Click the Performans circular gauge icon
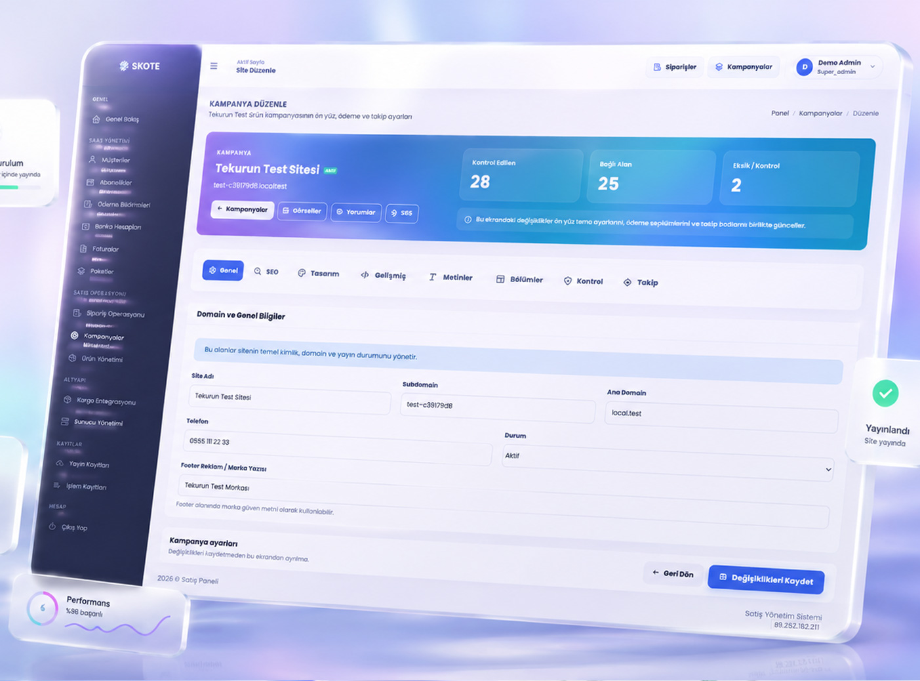Screen dimensions: 920x681 coord(43,608)
